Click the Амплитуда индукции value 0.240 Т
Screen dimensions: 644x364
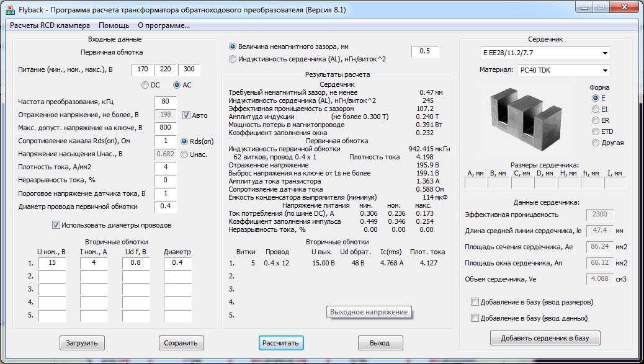(x=427, y=117)
